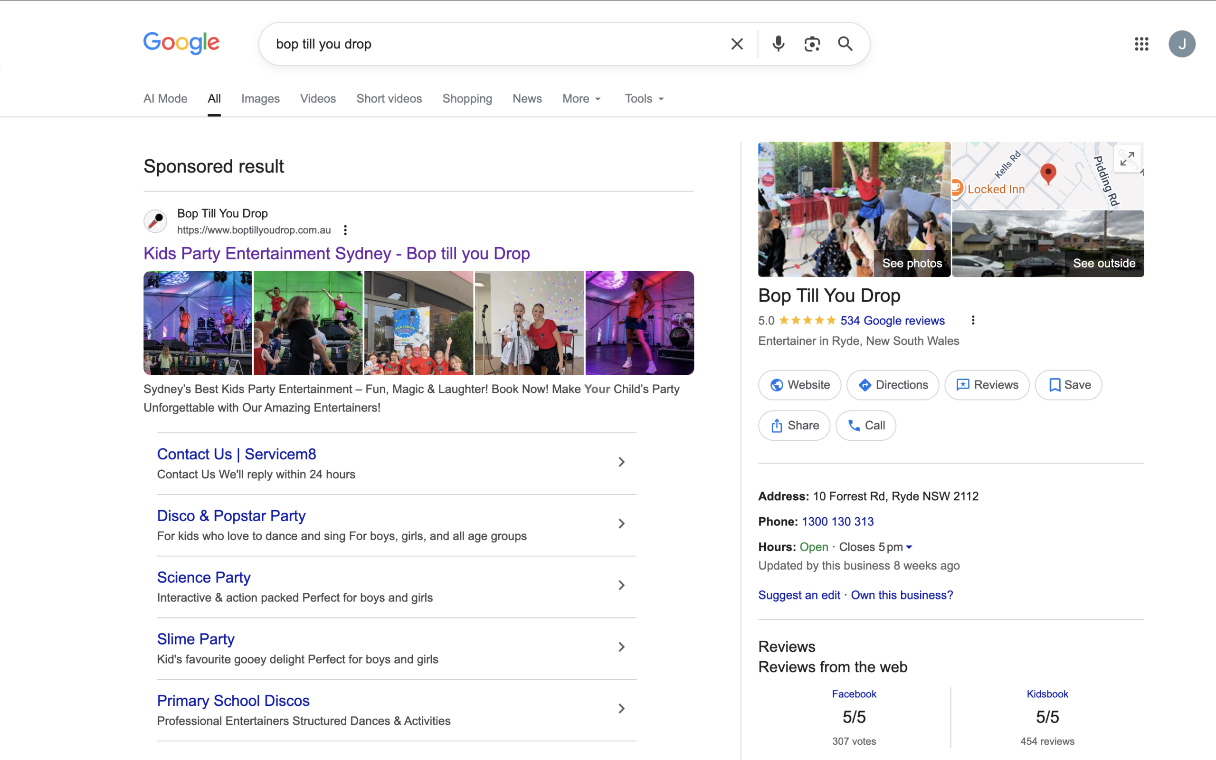Switch to the Videos tab

[x=318, y=98]
